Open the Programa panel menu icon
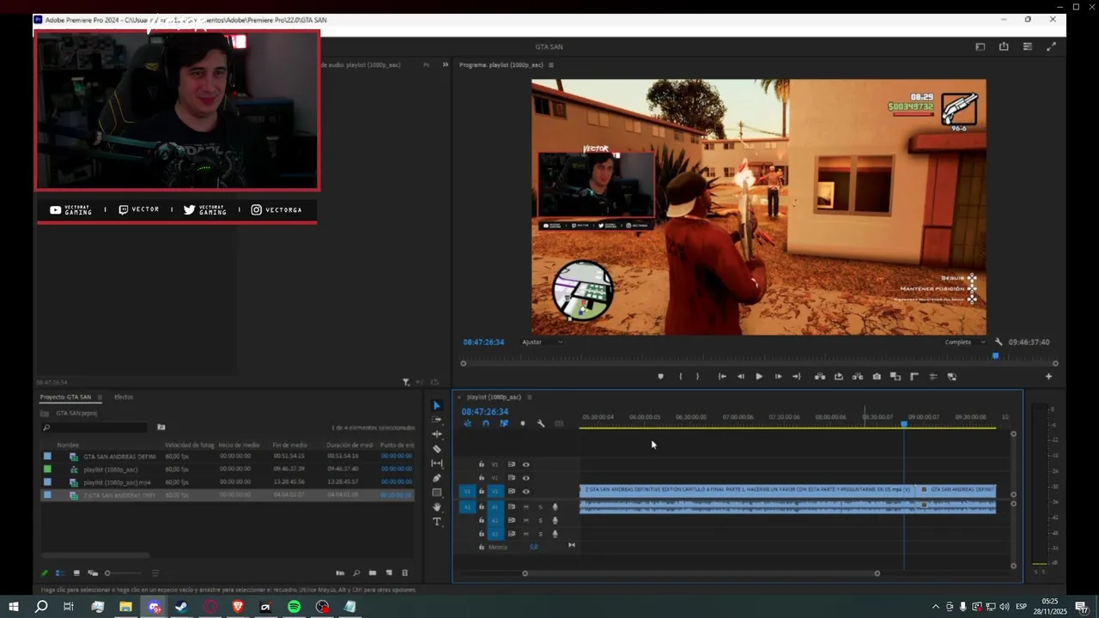 click(551, 65)
